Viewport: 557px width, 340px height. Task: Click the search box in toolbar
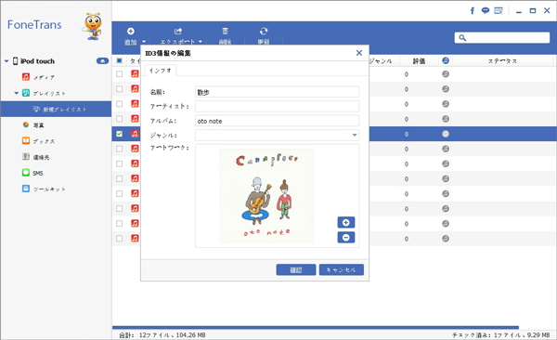502,38
